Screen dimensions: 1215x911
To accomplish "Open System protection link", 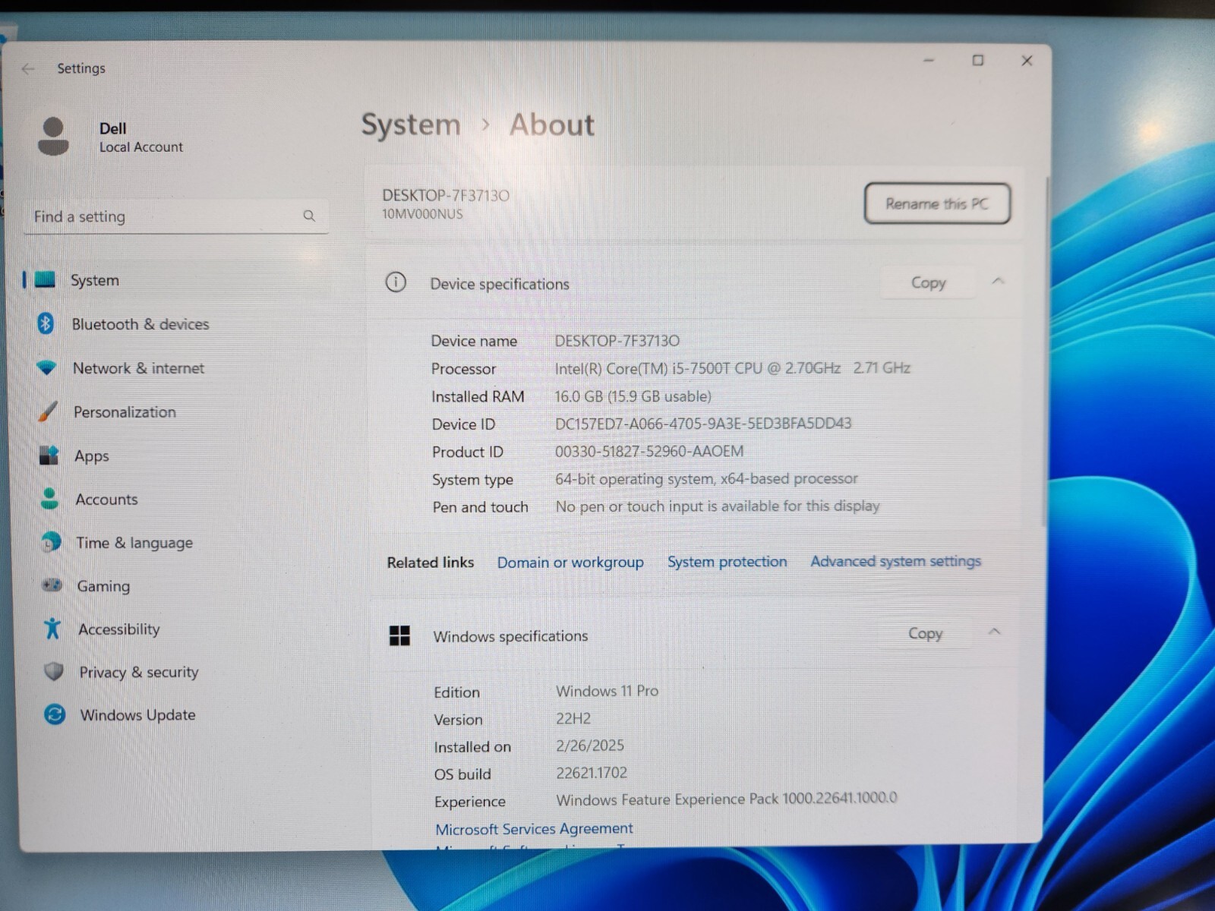I will (x=727, y=562).
